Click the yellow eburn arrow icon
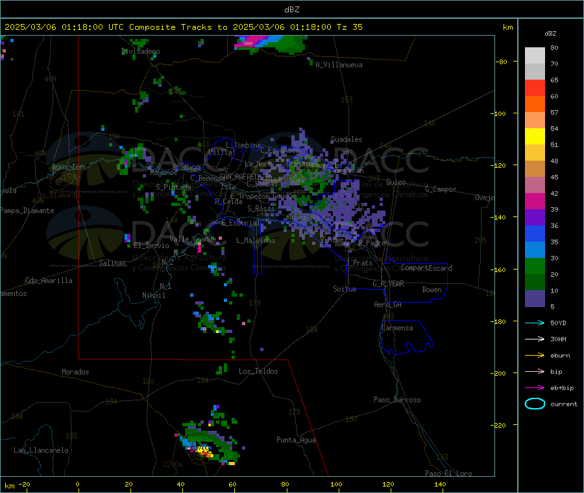This screenshot has height=493, width=584. (x=535, y=355)
